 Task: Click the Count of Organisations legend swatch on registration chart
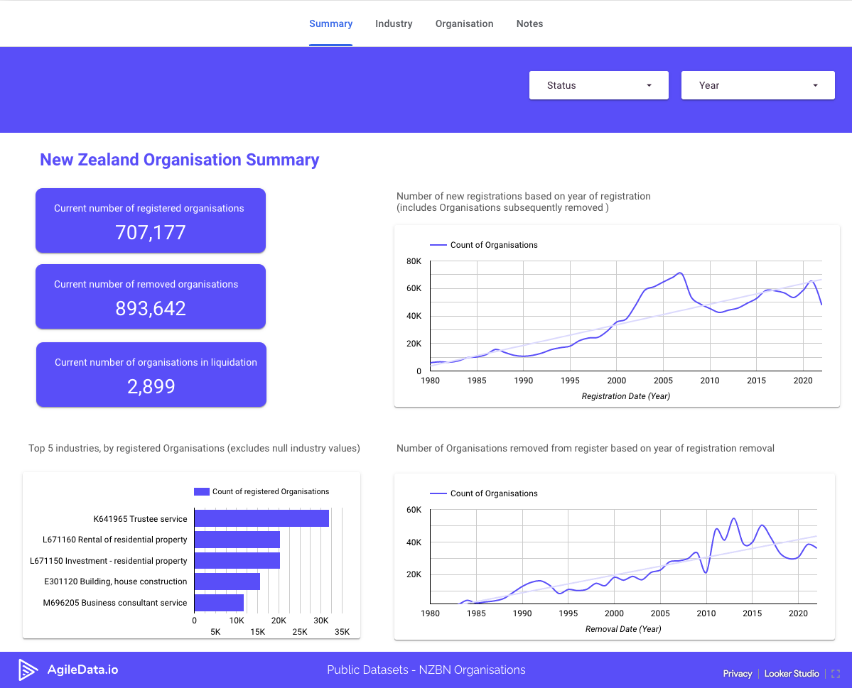438,244
